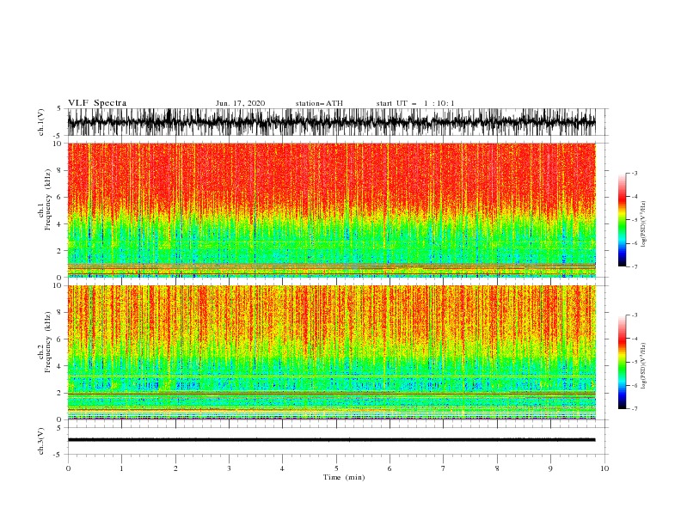Click the ch.1 spectrogram "6" kHz tick
Viewport: 681px width, 526px height.
coord(59,198)
